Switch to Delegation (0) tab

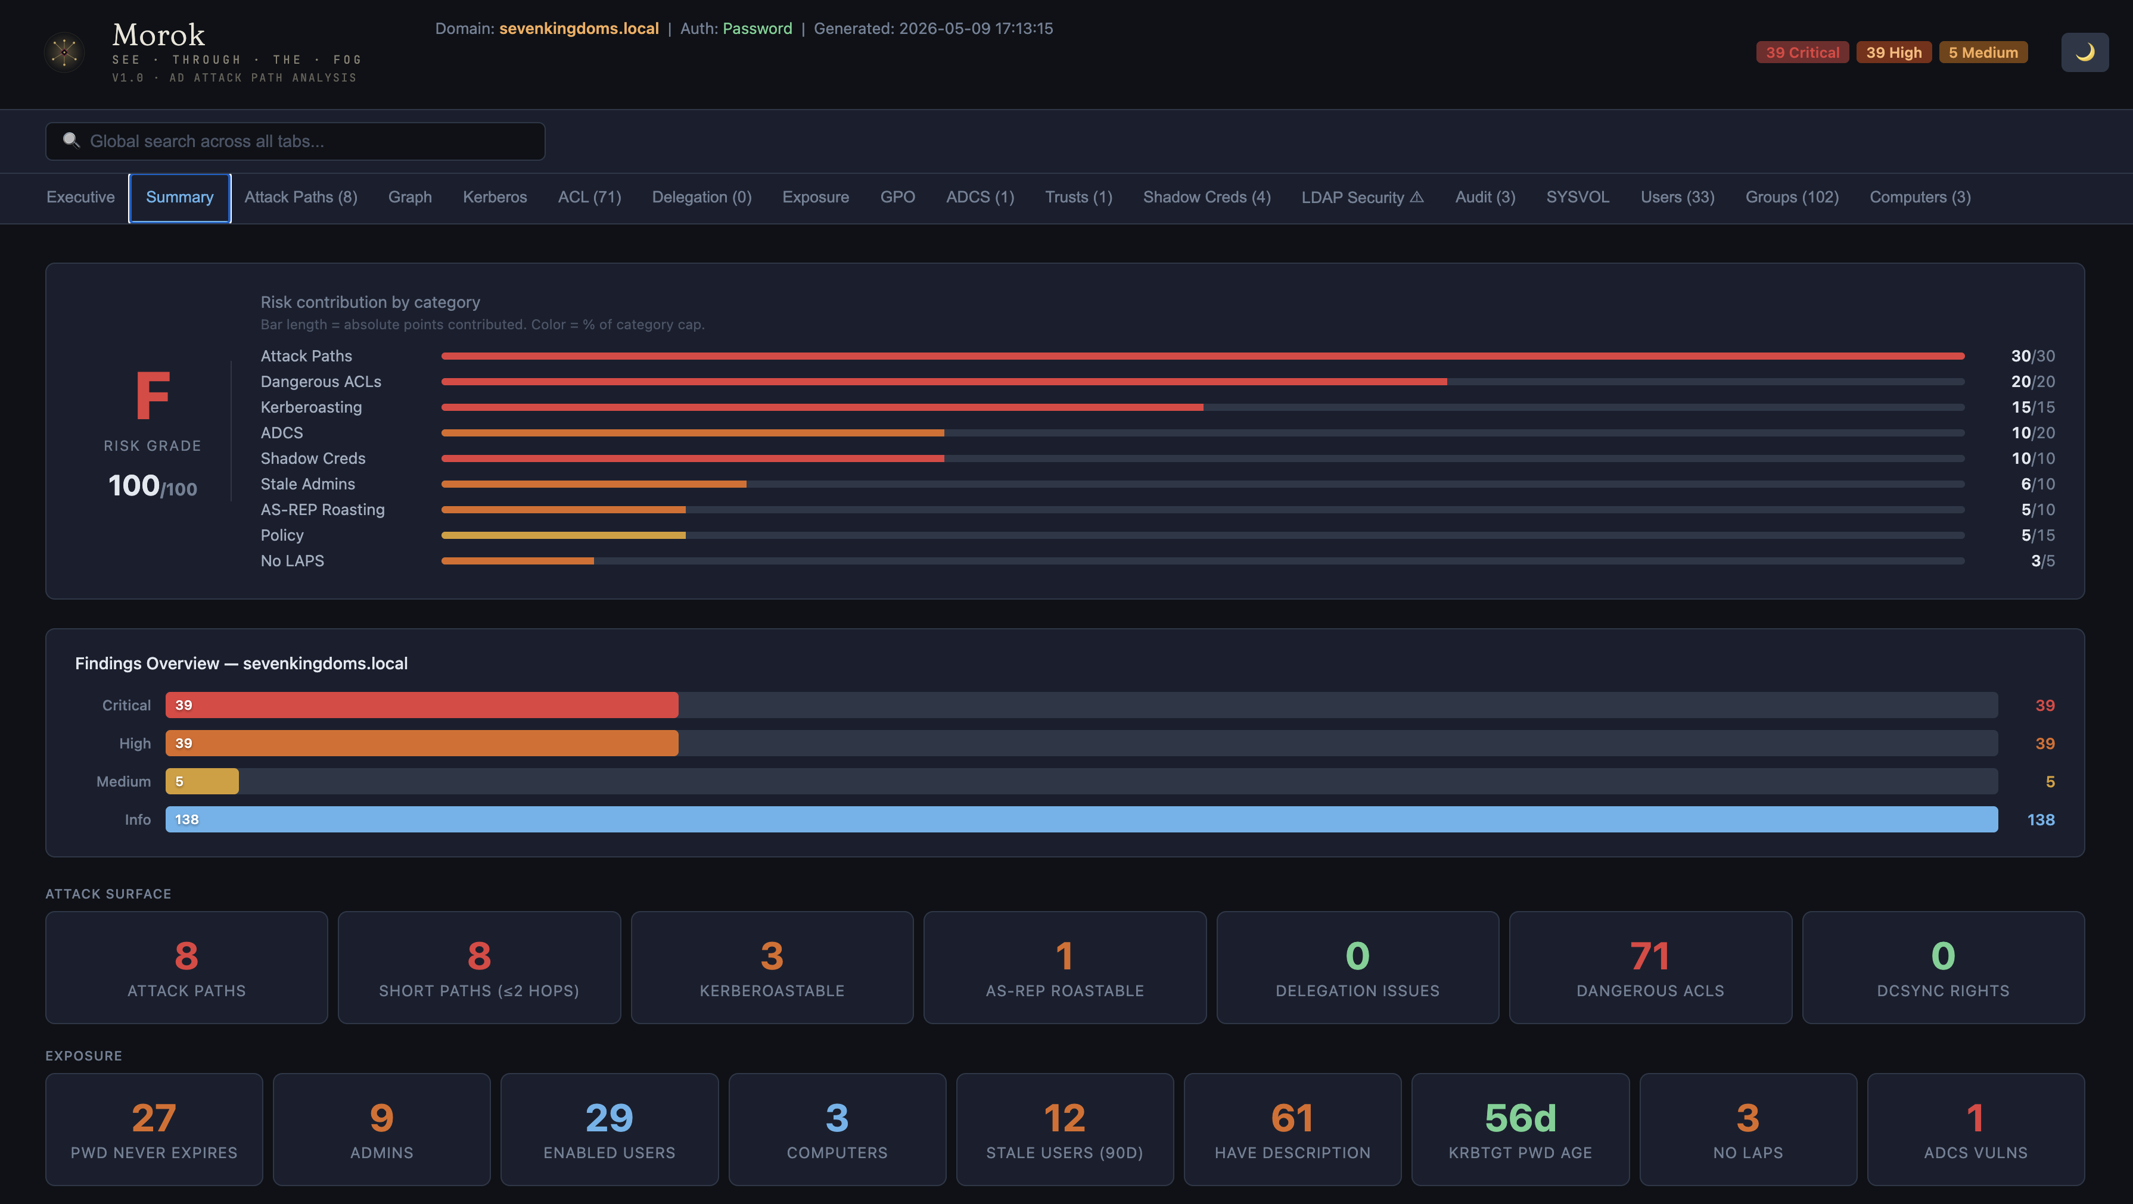[x=701, y=197]
